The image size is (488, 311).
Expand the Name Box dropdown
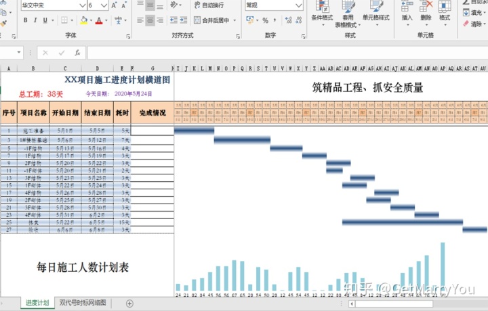pos(19,53)
